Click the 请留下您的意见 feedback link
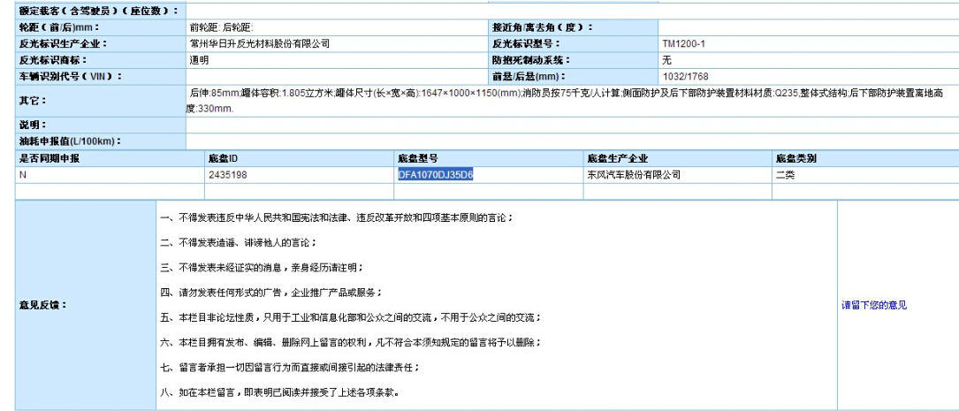The height and width of the screenshot is (411, 959). pyautogui.click(x=873, y=305)
